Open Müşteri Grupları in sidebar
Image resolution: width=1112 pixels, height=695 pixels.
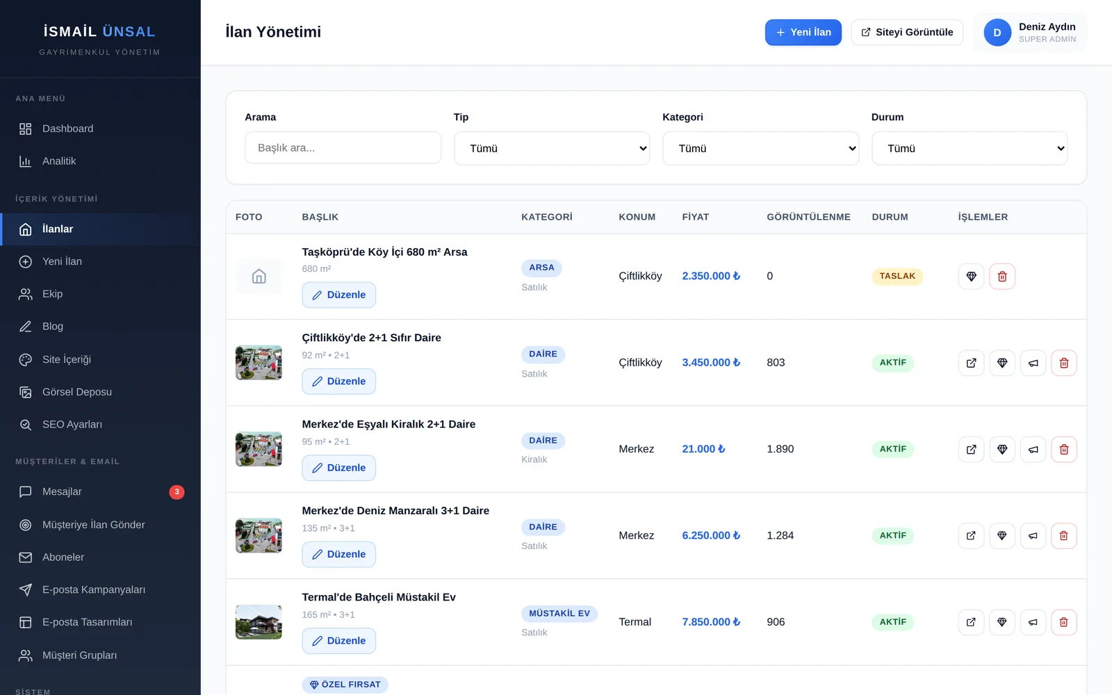point(100,655)
